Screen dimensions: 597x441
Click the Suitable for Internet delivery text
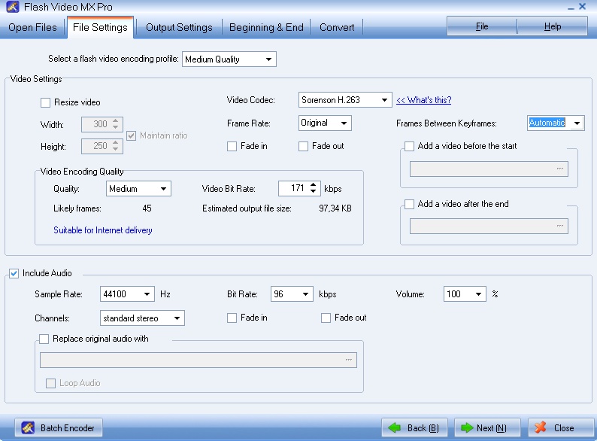[103, 230]
